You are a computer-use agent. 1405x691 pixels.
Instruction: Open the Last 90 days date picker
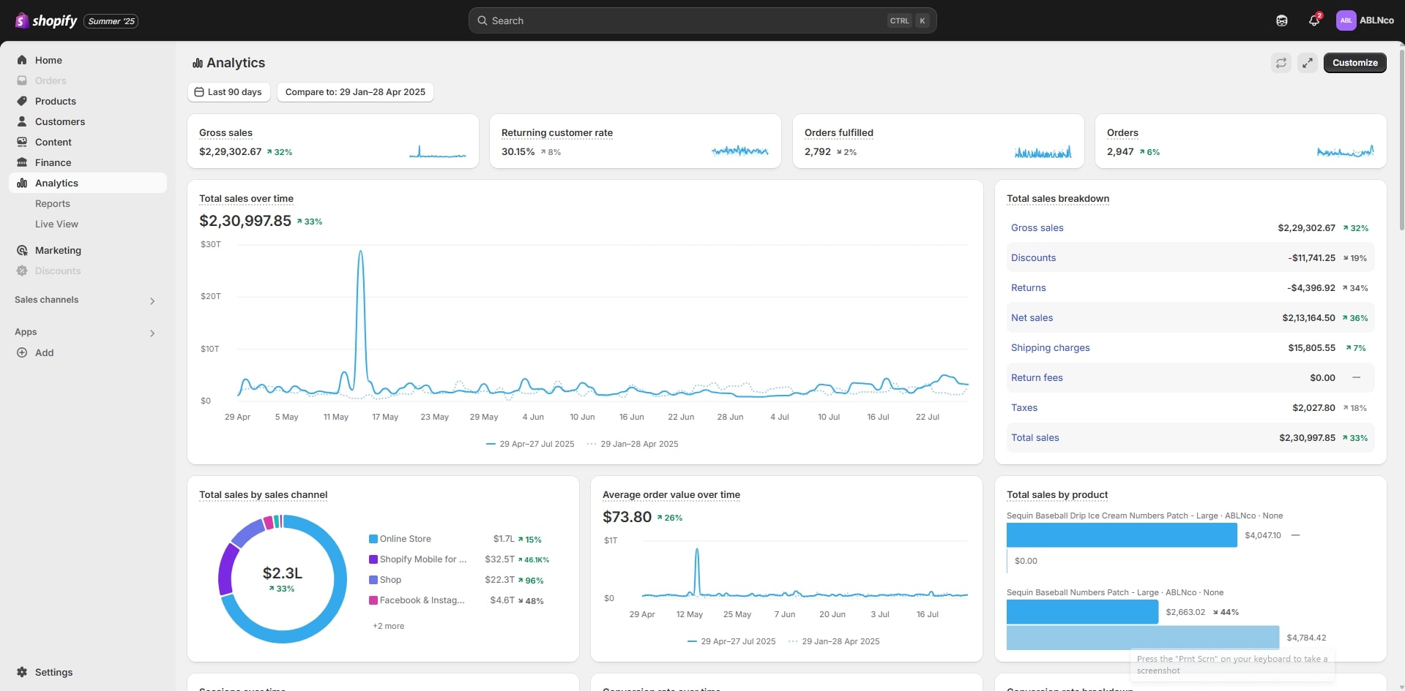tap(228, 92)
